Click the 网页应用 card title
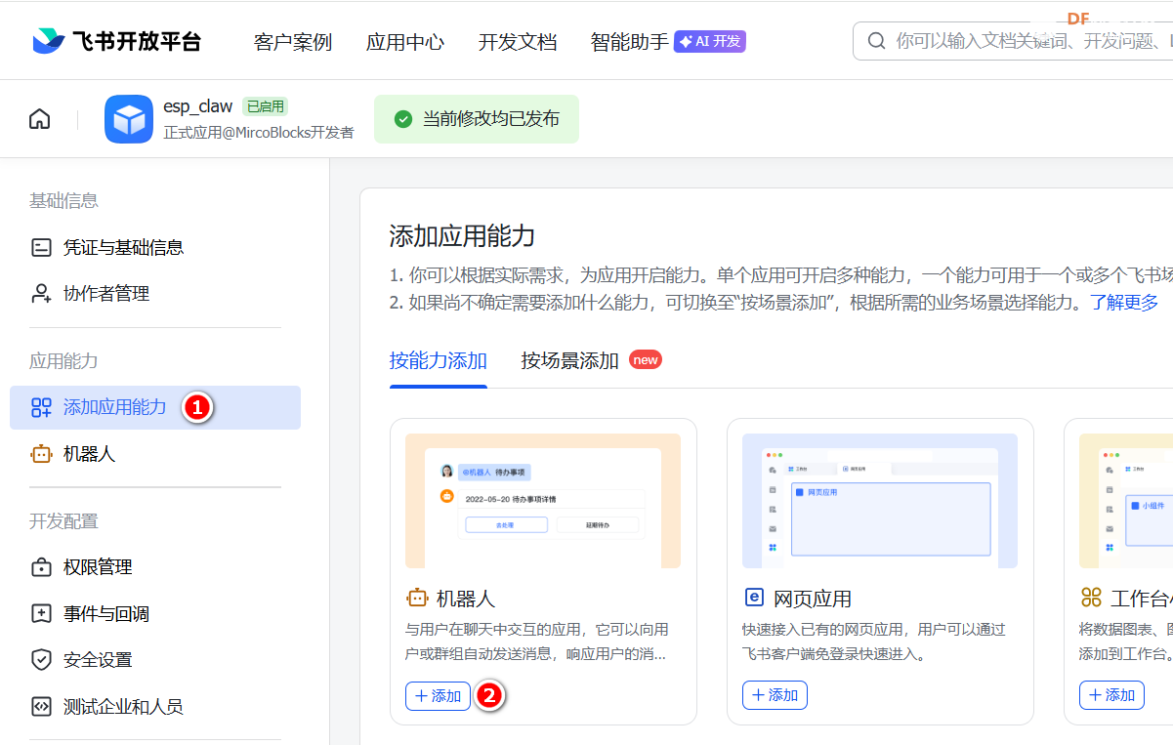The height and width of the screenshot is (745, 1173). pos(813,599)
